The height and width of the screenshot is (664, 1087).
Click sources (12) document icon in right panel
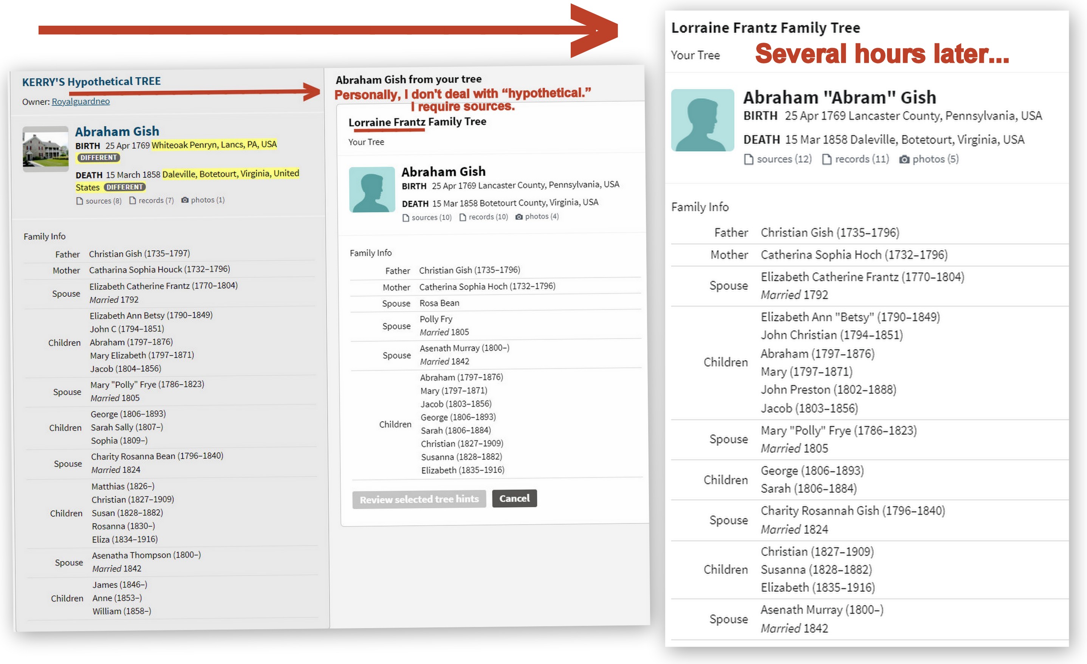click(749, 159)
